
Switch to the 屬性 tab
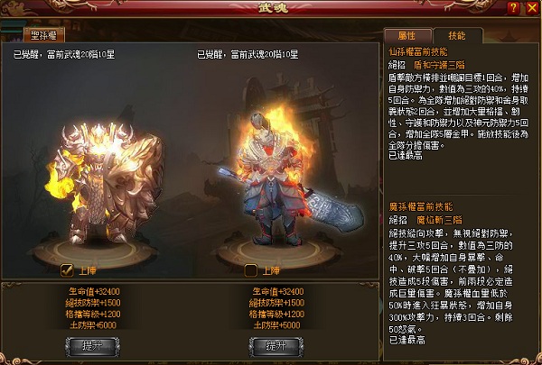point(407,36)
